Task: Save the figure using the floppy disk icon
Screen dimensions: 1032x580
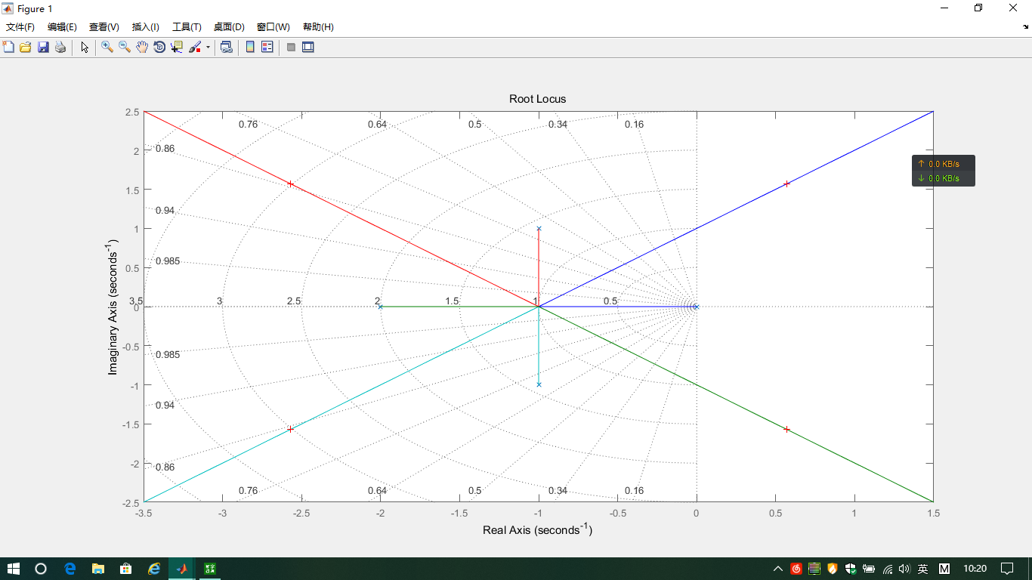Action: pyautogui.click(x=43, y=47)
